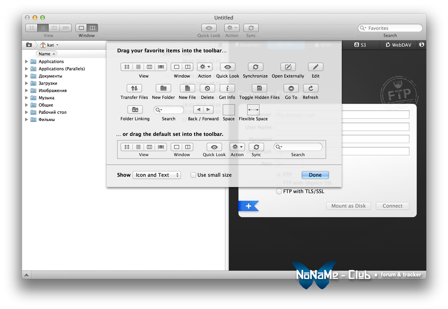Screen dimensions: 448x309
Task: Expand the Фильмы folder tree item
Action: [x=27, y=119]
